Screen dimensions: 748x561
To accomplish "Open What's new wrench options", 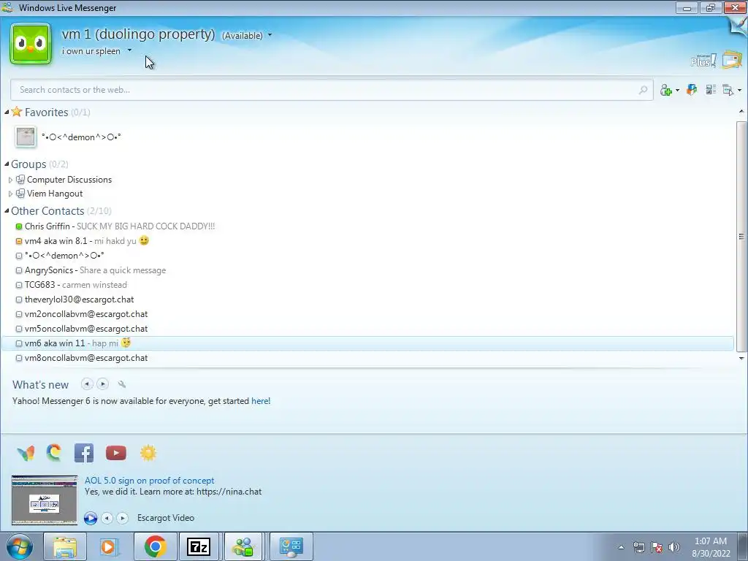I will point(122,384).
